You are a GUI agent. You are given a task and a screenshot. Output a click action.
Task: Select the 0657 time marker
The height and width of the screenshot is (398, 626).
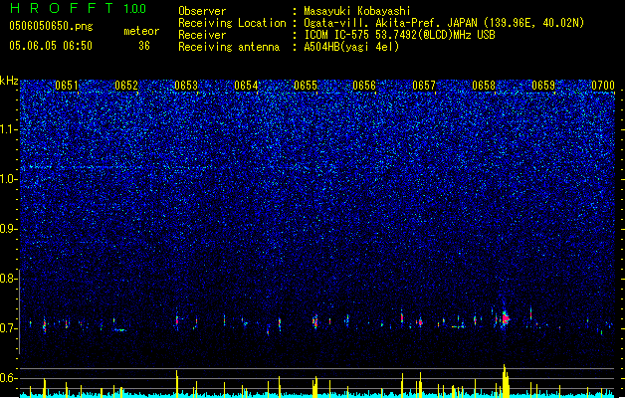424,86
